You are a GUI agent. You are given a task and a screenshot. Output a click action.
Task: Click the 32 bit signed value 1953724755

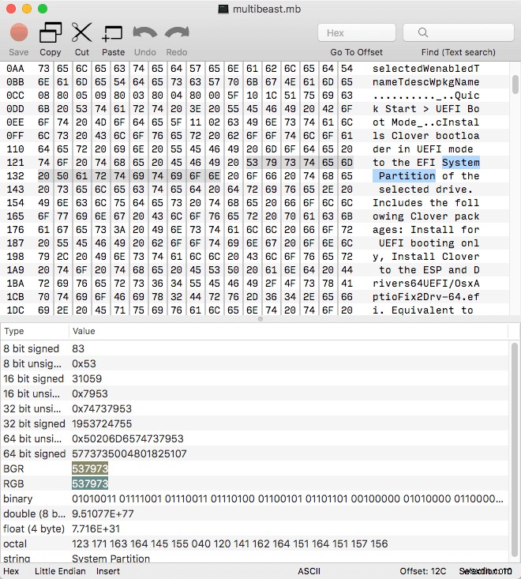102,423
